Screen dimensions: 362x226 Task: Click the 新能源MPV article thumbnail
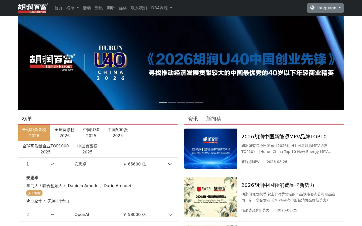211,149
